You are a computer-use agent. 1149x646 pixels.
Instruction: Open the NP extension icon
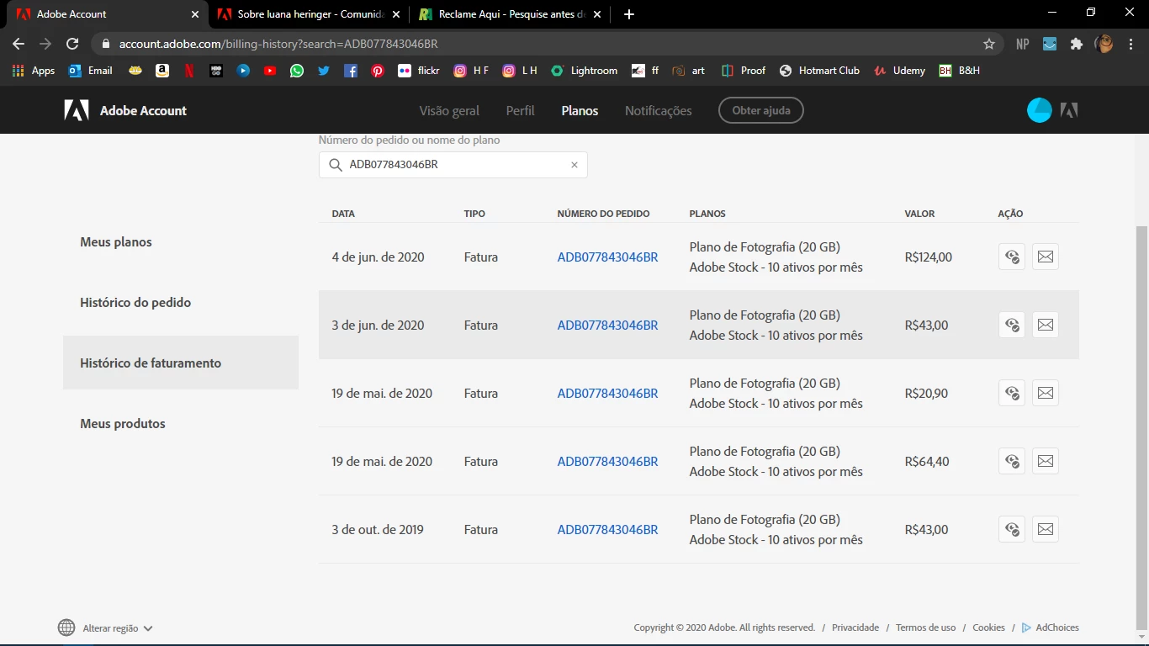point(1023,44)
